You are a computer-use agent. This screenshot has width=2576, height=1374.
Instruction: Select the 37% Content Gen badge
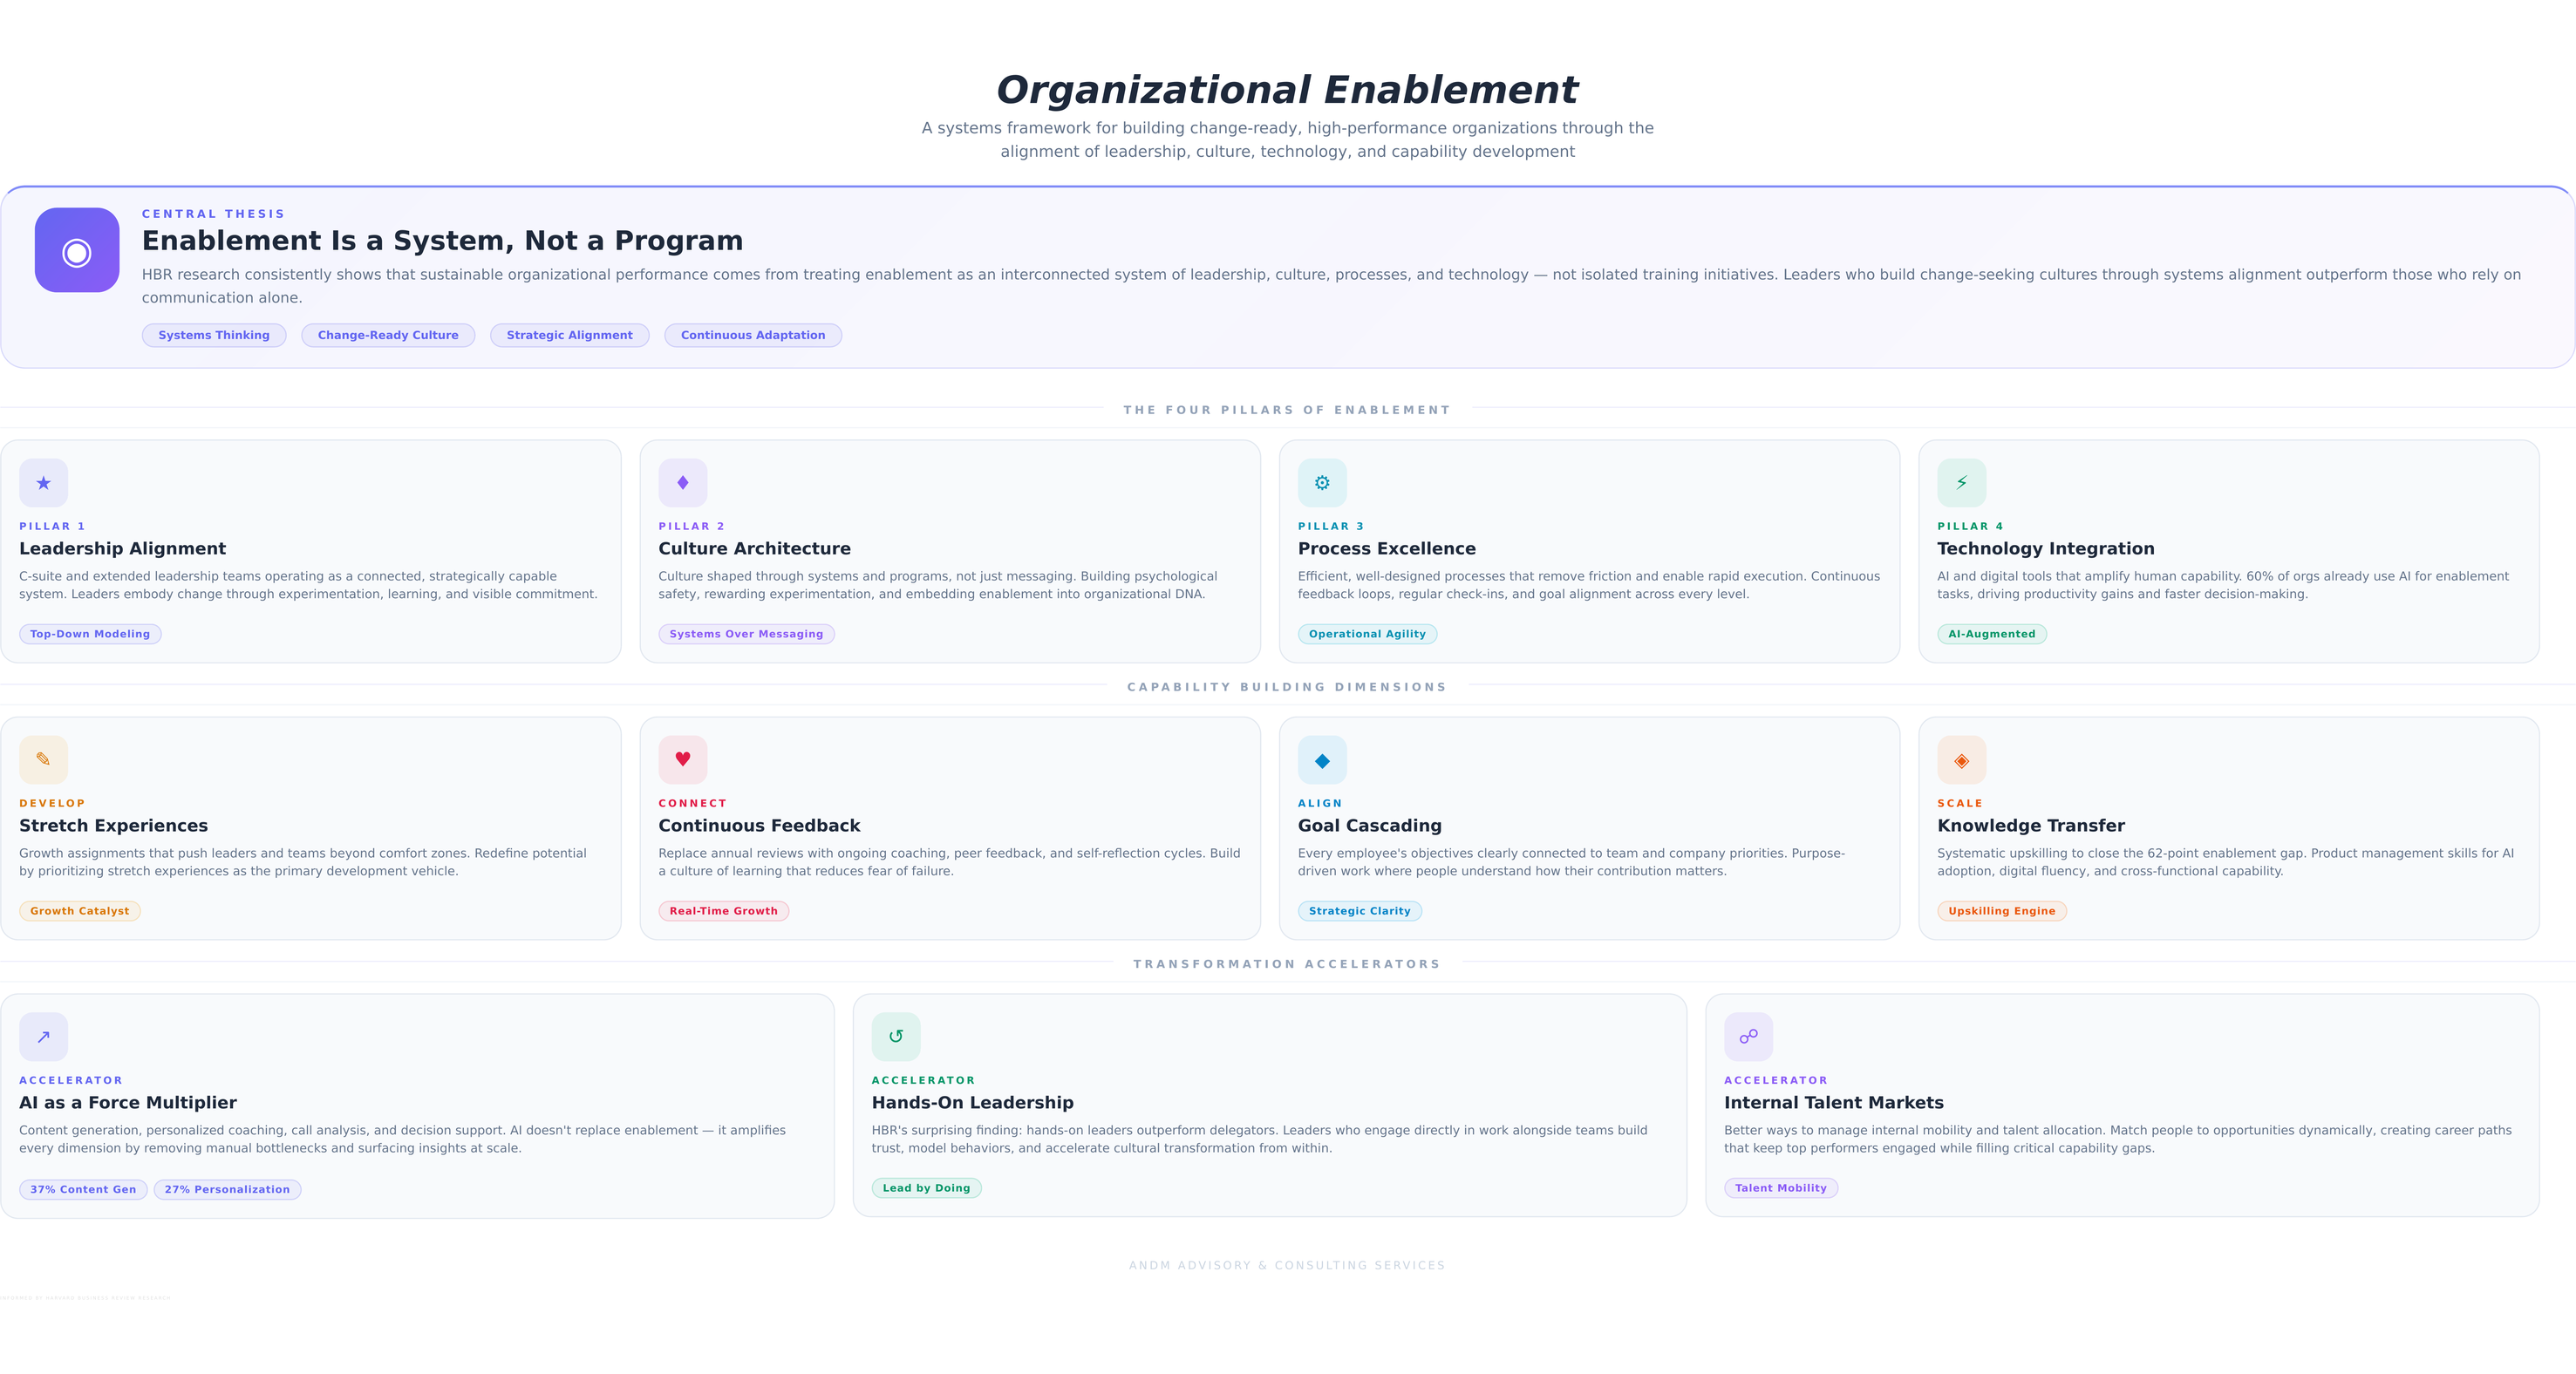click(x=82, y=1189)
